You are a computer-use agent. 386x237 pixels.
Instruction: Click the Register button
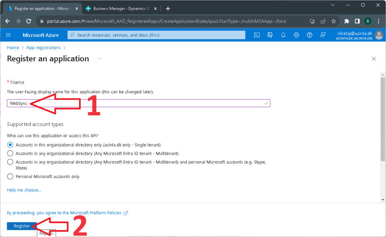tap(22, 226)
